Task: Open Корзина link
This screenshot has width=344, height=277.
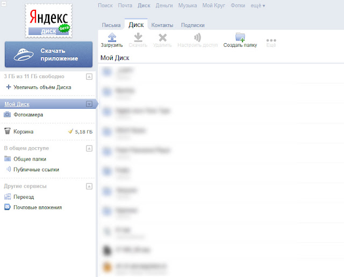Action: click(x=24, y=131)
